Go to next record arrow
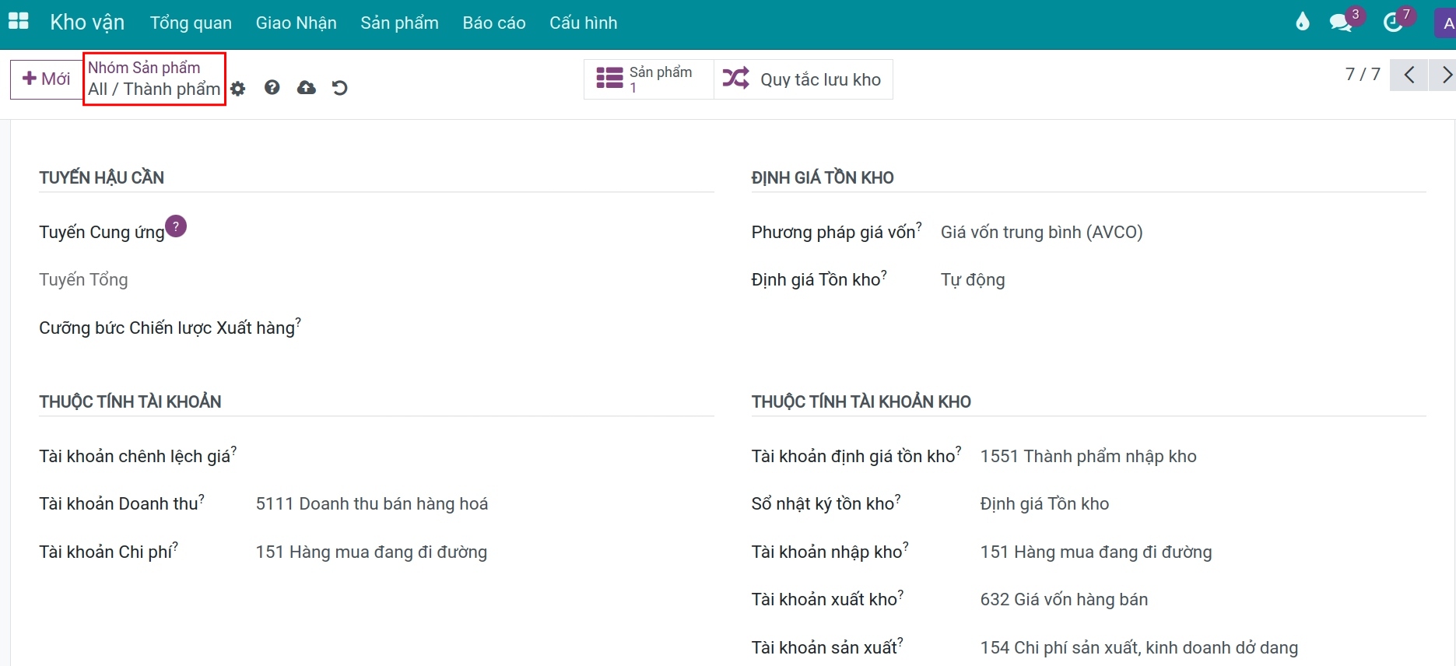The width and height of the screenshot is (1456, 666). (1444, 75)
